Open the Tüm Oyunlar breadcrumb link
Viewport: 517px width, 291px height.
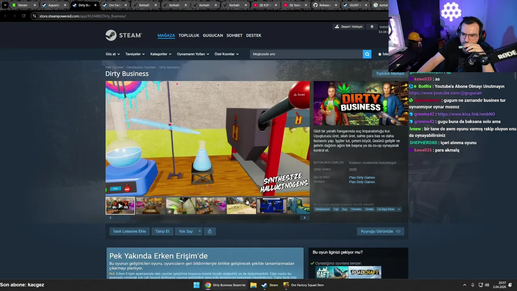[114, 67]
